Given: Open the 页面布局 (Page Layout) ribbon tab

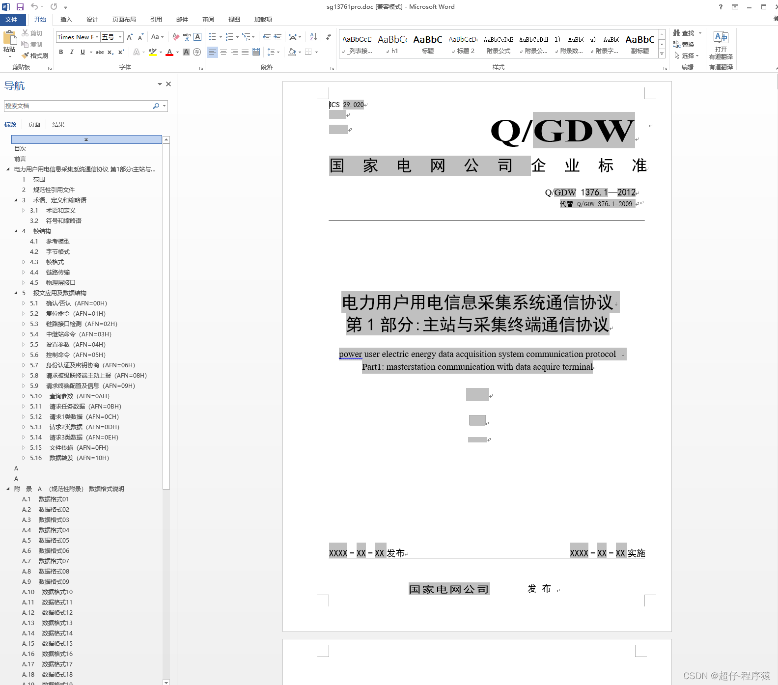Looking at the screenshot, I should tap(124, 20).
